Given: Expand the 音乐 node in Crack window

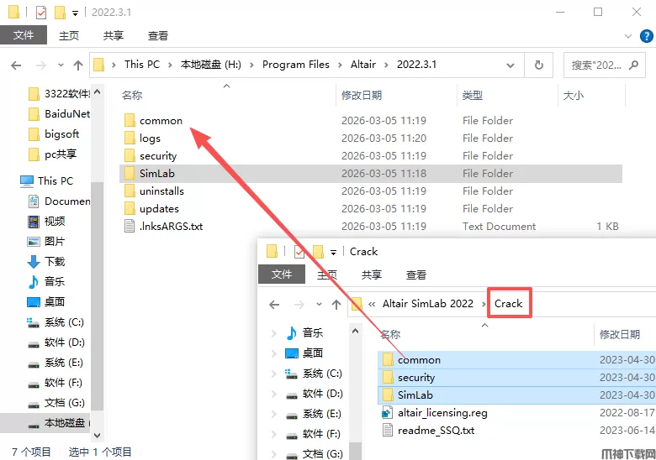Looking at the screenshot, I should [x=273, y=333].
